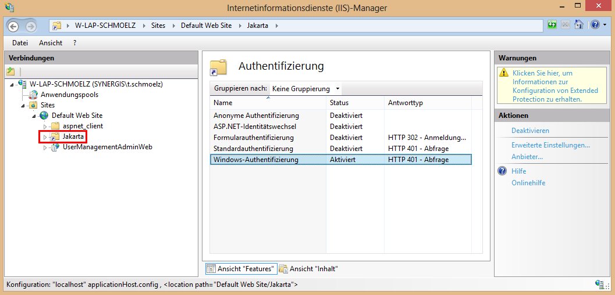Viewport: 615px width, 295px height.
Task: Sort by the Status column header
Action: click(339, 103)
